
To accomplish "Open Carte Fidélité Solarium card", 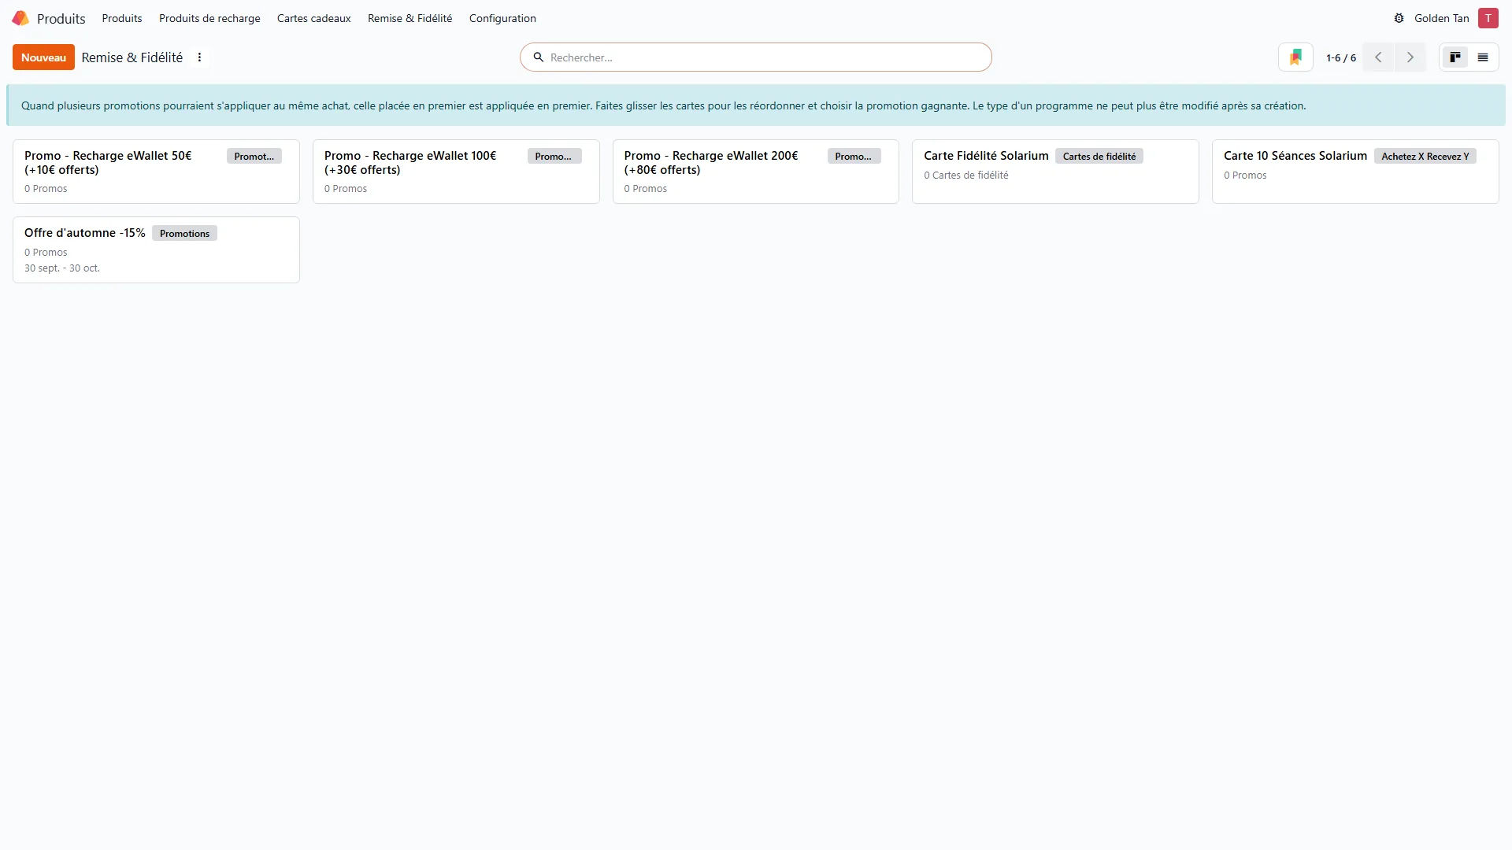I will tap(1055, 172).
